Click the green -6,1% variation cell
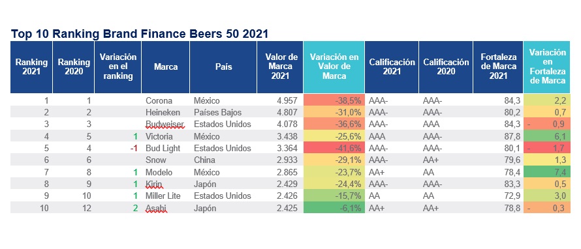Screen dimensions: 581x249 (334, 209)
